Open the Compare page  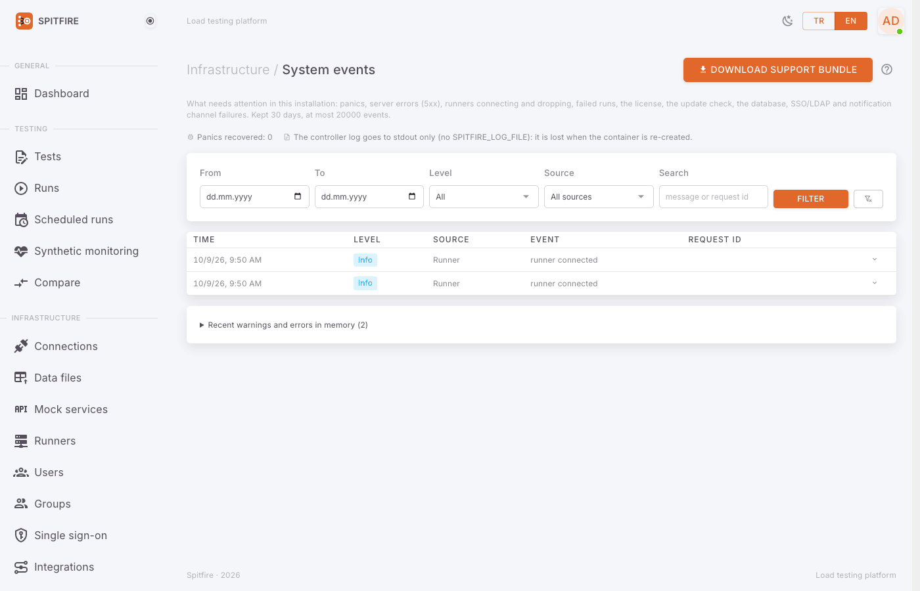[x=57, y=282]
